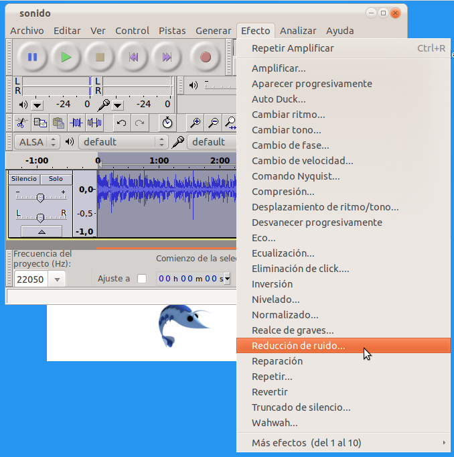The width and height of the screenshot is (454, 457).
Task: Click the speaker icon beside the output device
Action: tap(70, 142)
